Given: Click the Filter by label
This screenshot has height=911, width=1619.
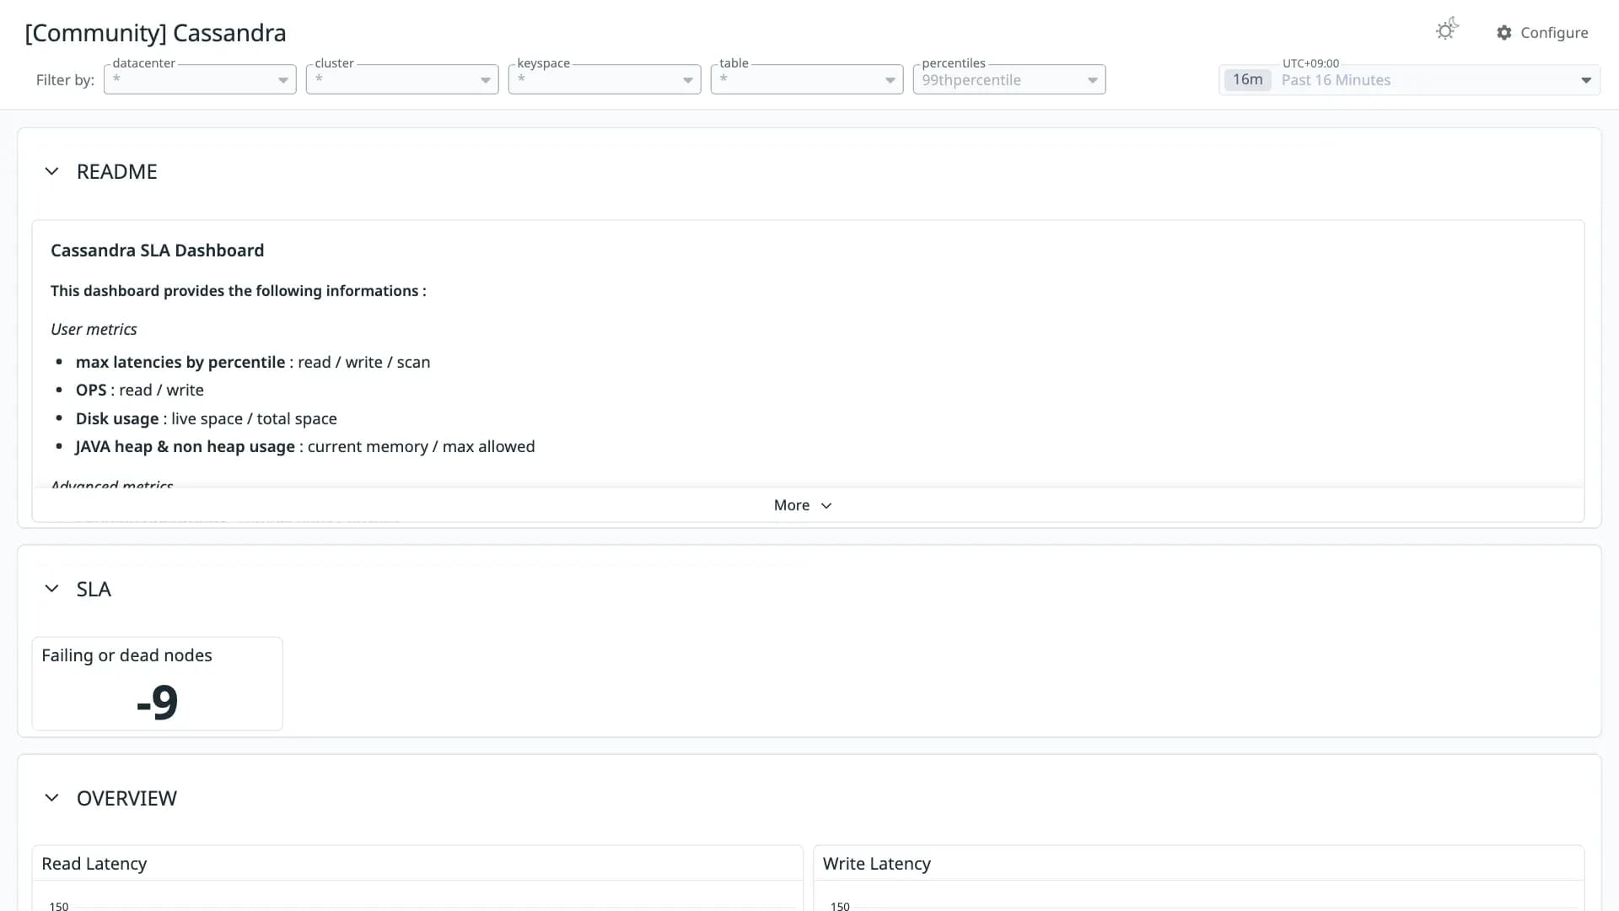Looking at the screenshot, I should [65, 80].
